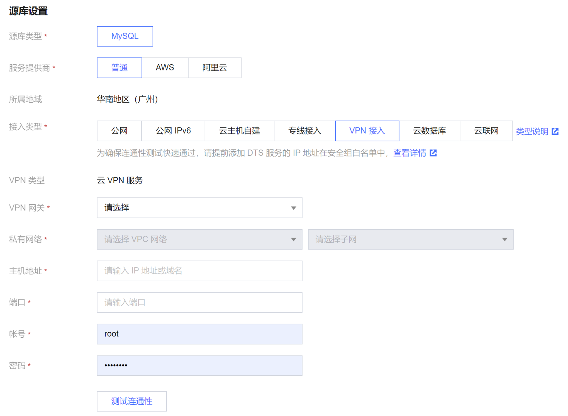Choose 云联网 access type
This screenshot has width=568, height=416.
coord(486,131)
